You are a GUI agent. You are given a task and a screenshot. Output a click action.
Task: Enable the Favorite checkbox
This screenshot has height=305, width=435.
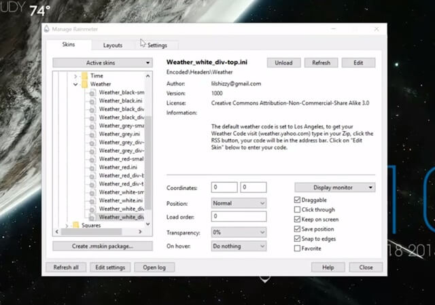297,249
